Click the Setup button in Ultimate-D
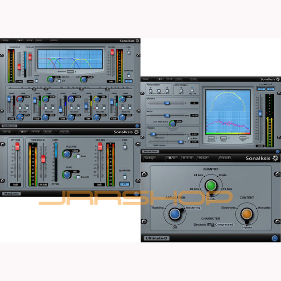This screenshot has height=281, width=281. point(149,158)
